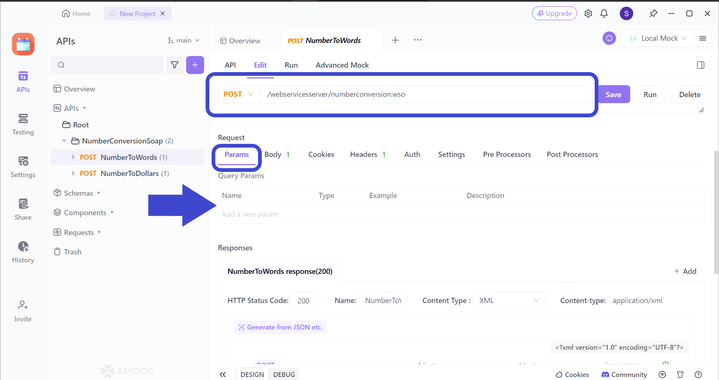Open notifications from the bell icon
719x380 pixels.
coord(604,13)
